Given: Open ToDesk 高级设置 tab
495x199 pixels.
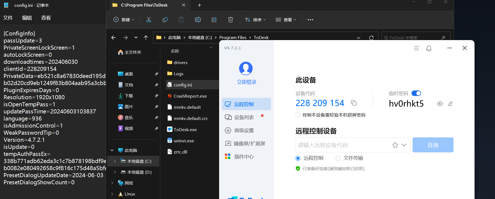Looking at the screenshot, I should pos(246,130).
